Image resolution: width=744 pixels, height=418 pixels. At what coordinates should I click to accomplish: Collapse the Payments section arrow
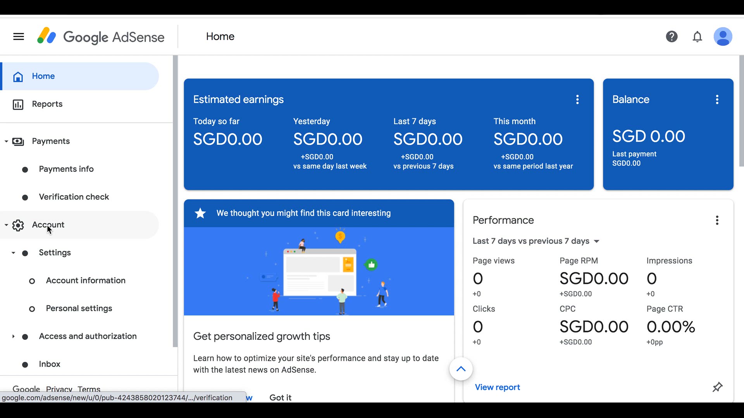point(6,141)
